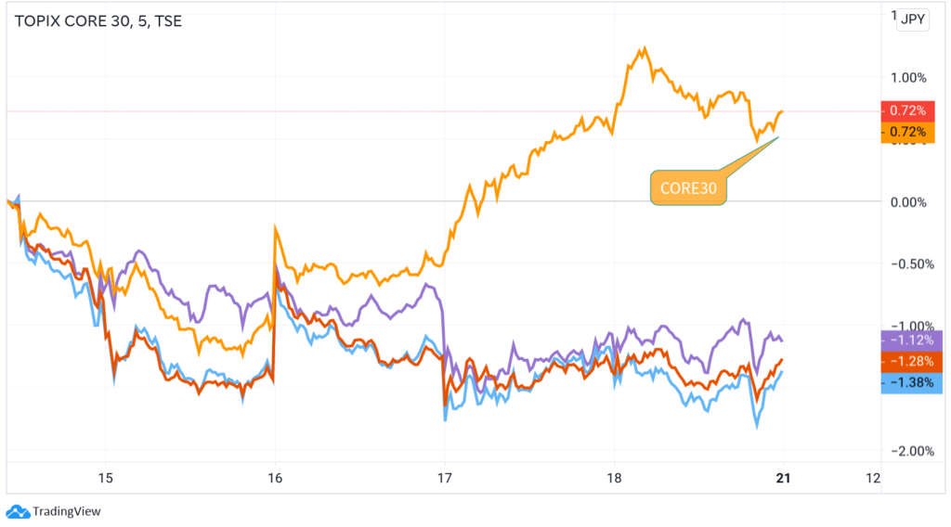This screenshot has height=527, width=951.
Task: Click the TradingView cloud logo icon
Action: (17, 511)
